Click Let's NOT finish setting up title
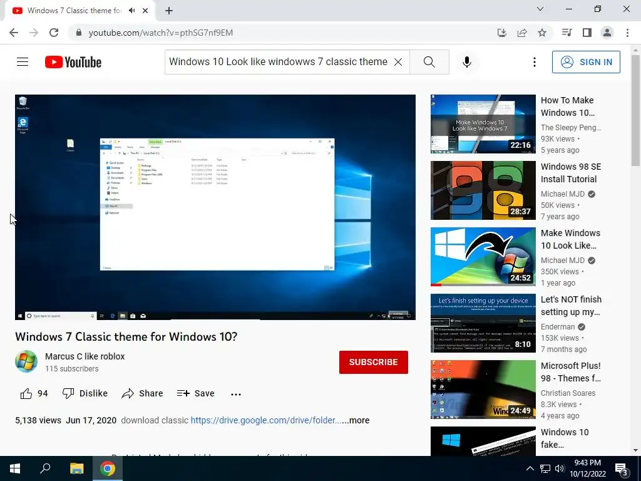641x481 pixels. pos(571,306)
